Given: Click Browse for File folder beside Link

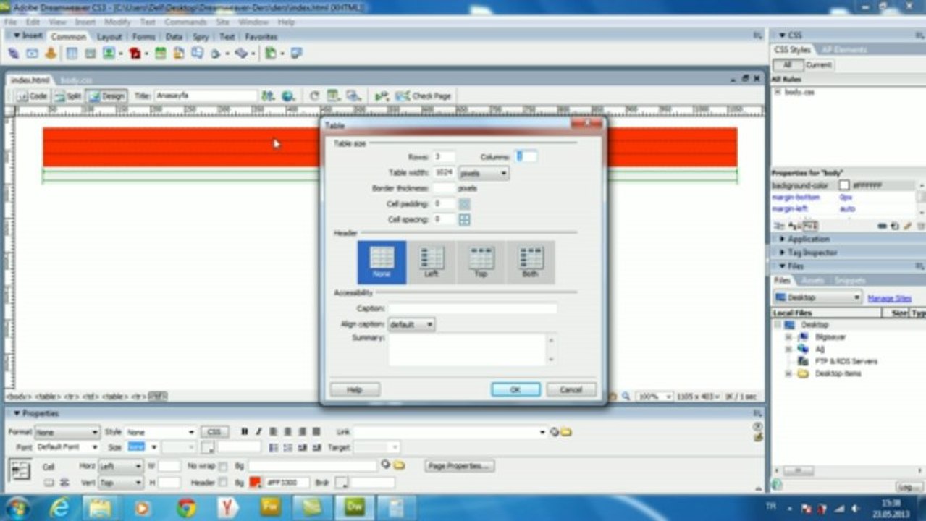Looking at the screenshot, I should 566,432.
